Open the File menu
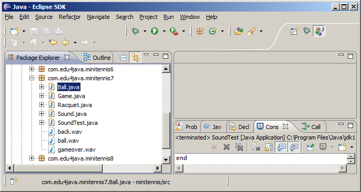The width and height of the screenshot is (361, 192). [9, 17]
